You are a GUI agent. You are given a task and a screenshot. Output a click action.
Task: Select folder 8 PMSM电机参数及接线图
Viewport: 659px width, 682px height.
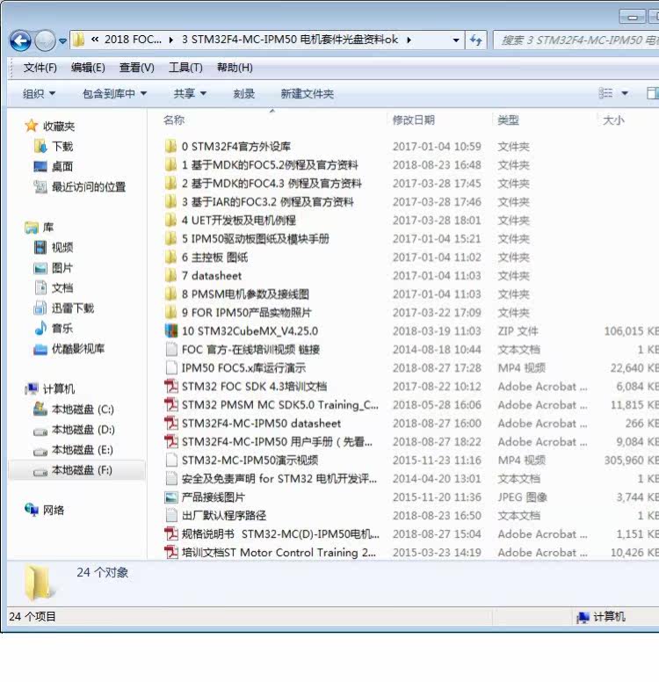[x=245, y=294]
